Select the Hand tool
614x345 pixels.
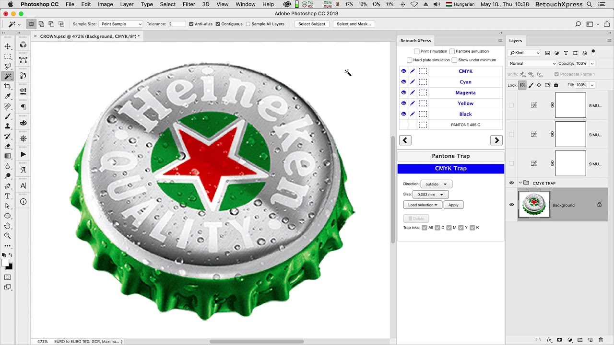(x=8, y=226)
